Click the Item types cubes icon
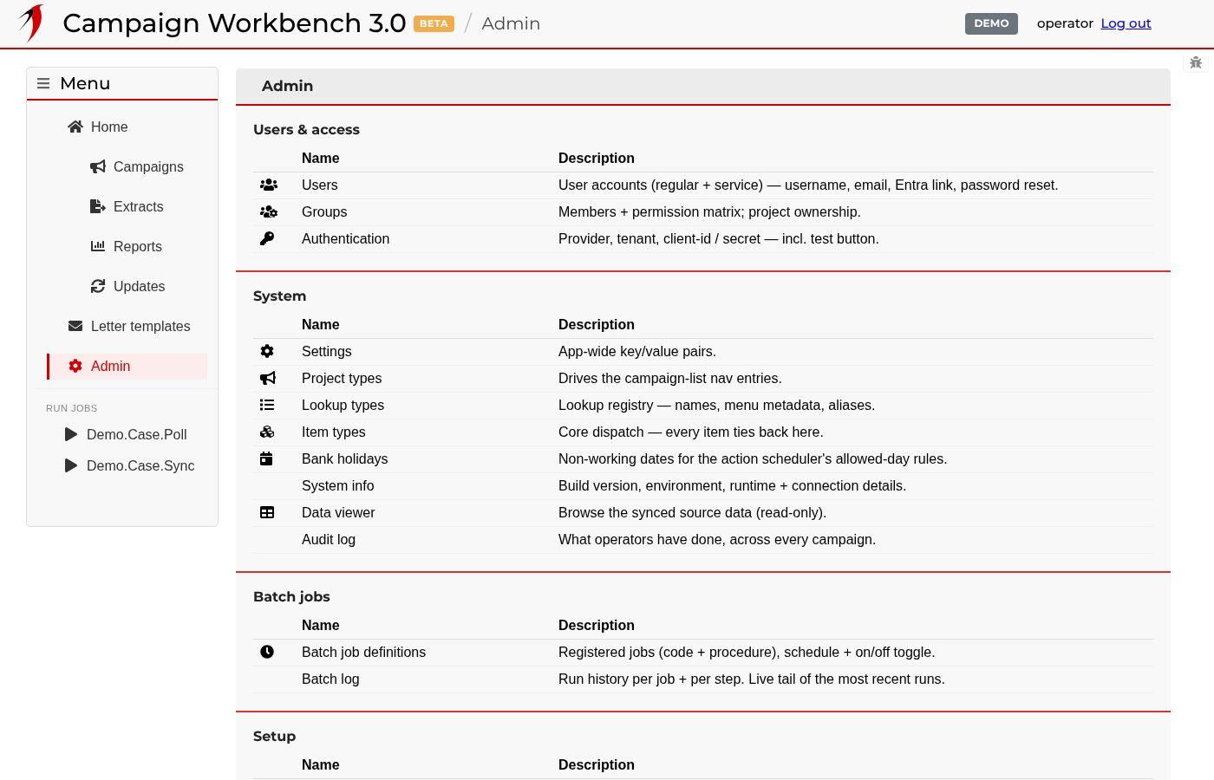Screen dimensions: 1214x780 tap(267, 432)
